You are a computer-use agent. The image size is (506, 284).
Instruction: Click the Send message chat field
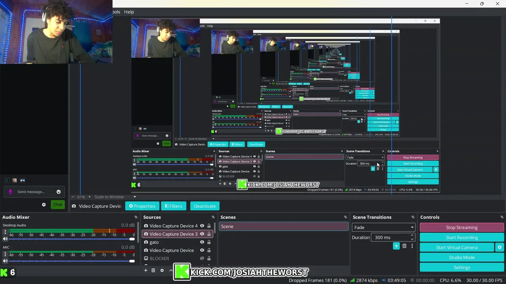point(35,192)
